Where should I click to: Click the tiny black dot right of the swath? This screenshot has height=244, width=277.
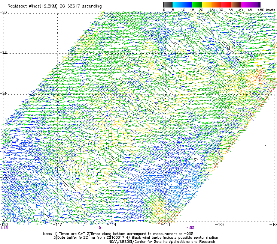pos(266,146)
